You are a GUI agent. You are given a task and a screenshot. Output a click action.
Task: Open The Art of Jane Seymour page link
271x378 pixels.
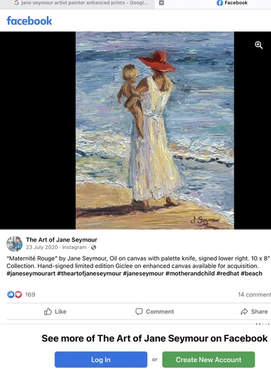[61, 240]
